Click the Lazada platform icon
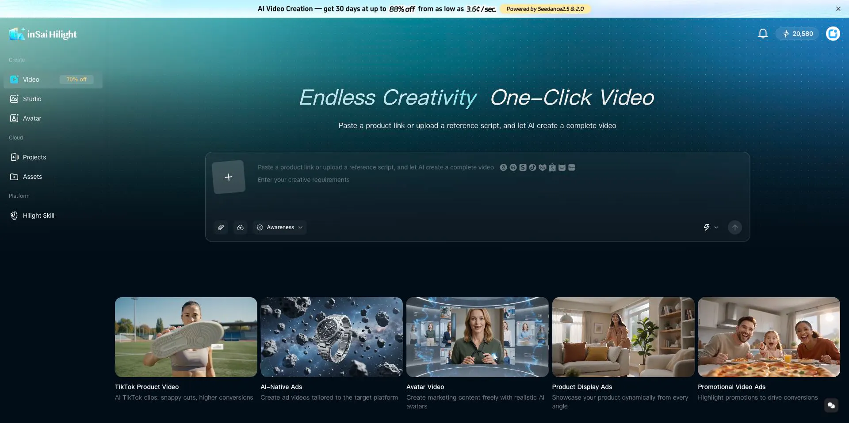849x423 pixels. tap(543, 167)
